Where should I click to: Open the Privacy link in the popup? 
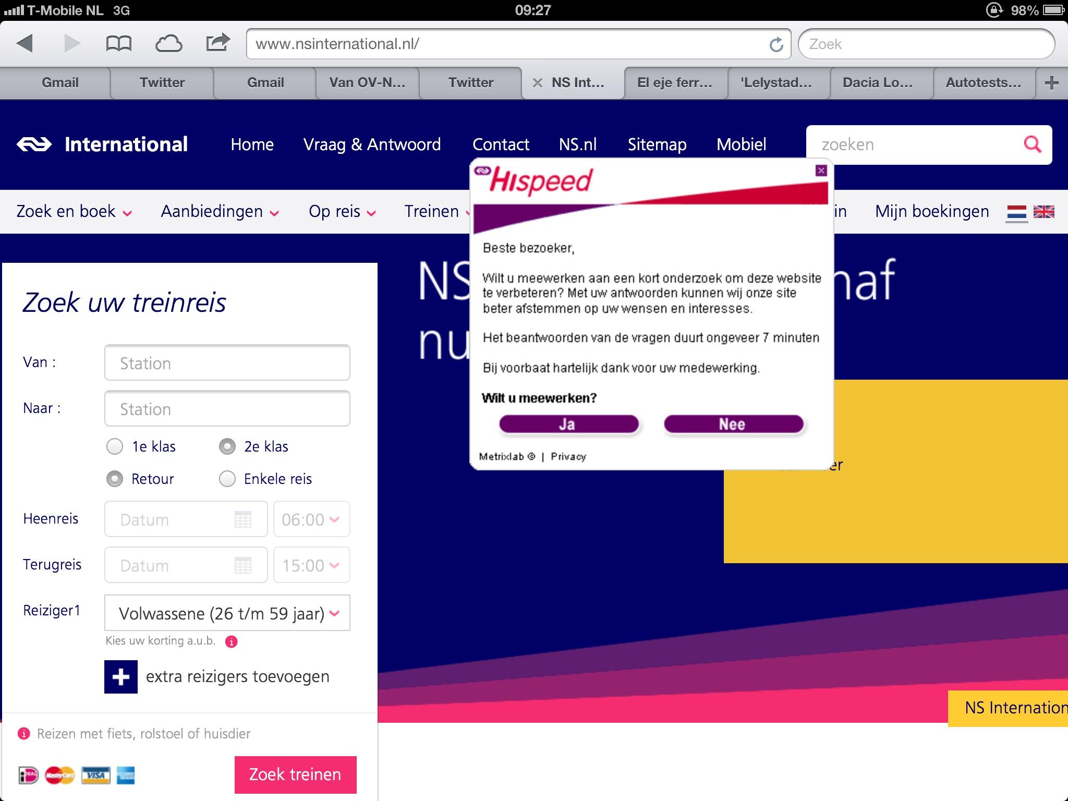[568, 457]
